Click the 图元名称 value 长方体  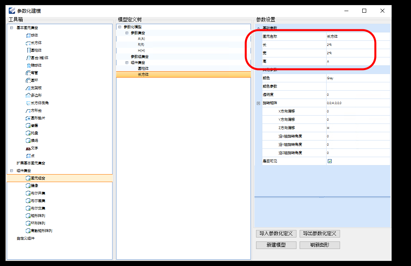tap(358, 36)
